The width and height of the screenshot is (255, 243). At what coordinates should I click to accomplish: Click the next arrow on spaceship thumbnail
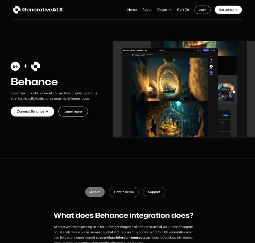coord(234,92)
